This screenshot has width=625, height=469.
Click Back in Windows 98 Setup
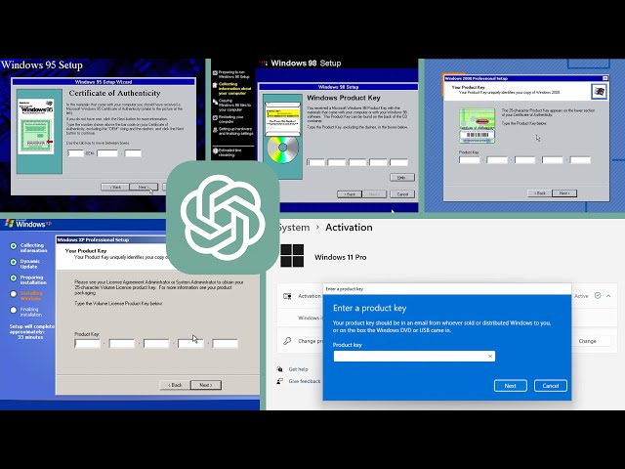[350, 194]
